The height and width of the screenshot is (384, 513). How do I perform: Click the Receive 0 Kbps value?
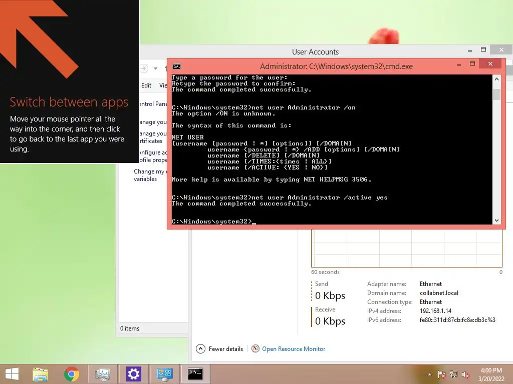(x=330, y=321)
